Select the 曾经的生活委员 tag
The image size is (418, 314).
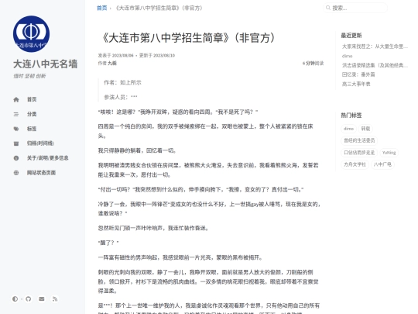pos(359,140)
